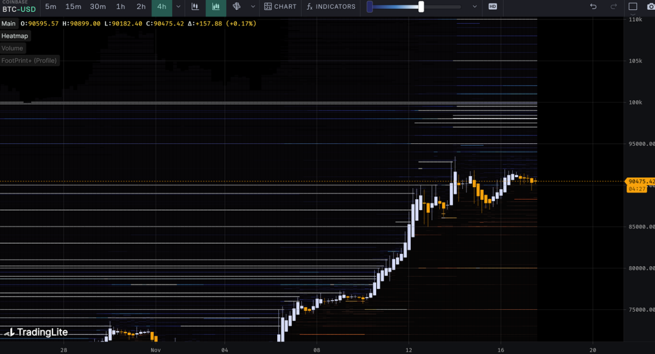Image resolution: width=655 pixels, height=354 pixels.
Task: Switch to the 2h timeframe
Action: point(141,7)
